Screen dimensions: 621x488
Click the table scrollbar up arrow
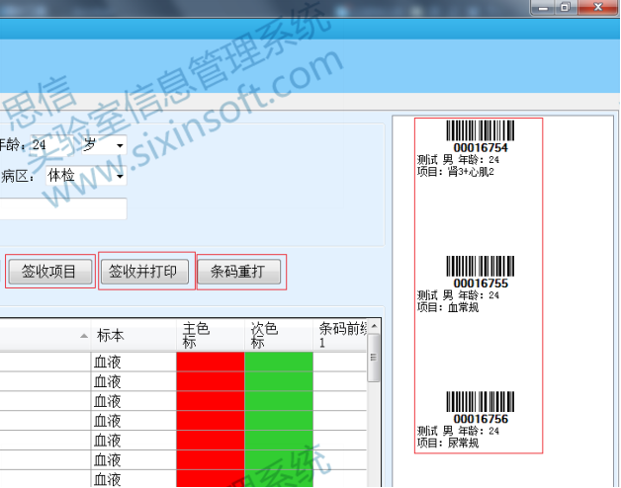coord(374,326)
